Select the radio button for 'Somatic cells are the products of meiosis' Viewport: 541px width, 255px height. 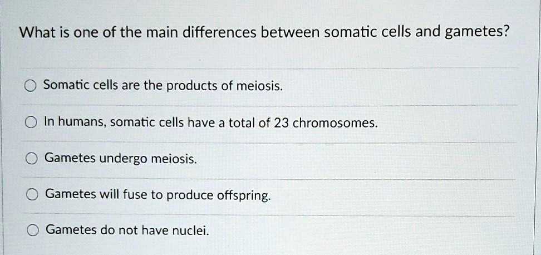(31, 87)
